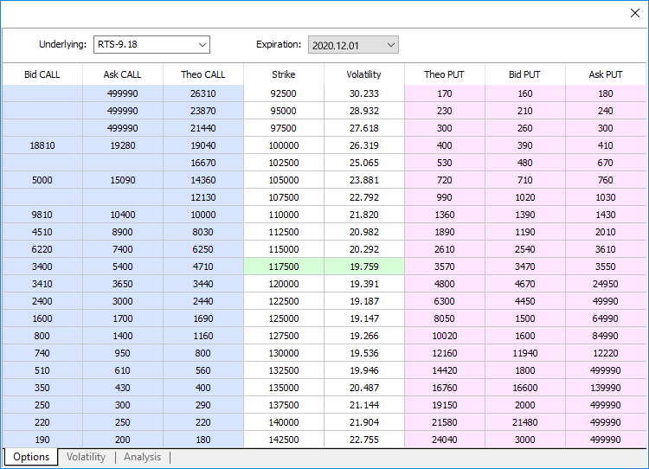Click the Strike column header
649x469 pixels.
point(284,74)
